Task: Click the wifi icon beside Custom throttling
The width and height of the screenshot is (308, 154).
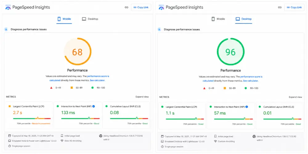Action: click(215, 141)
